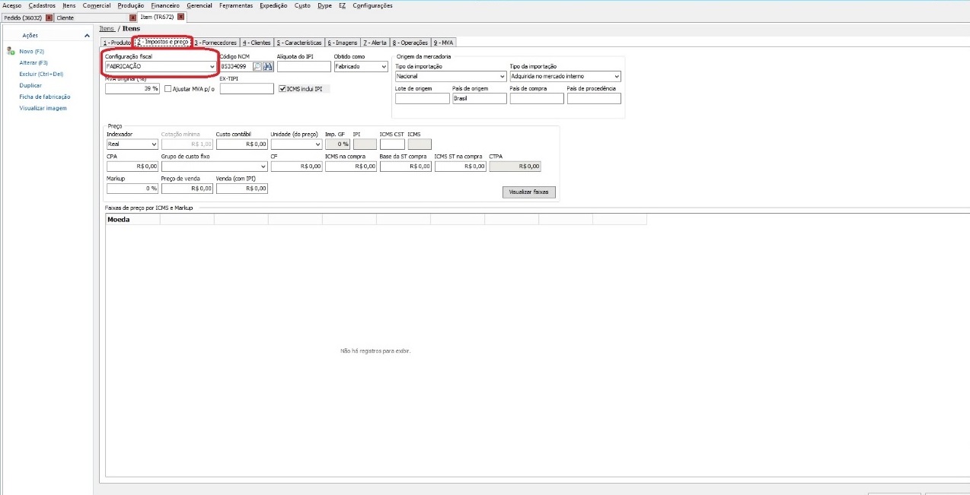Click the Excluir (Ctrl+Del) action link
This screenshot has height=495, width=970.
click(41, 74)
